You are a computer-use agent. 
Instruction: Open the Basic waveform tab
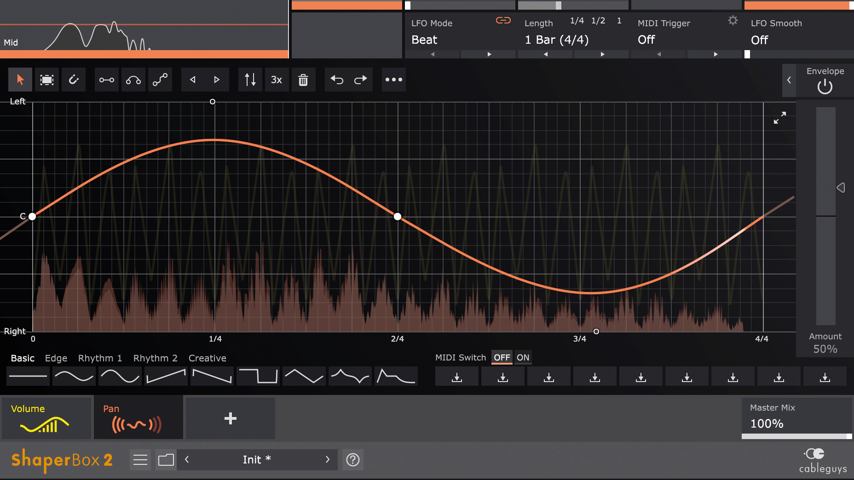[23, 358]
